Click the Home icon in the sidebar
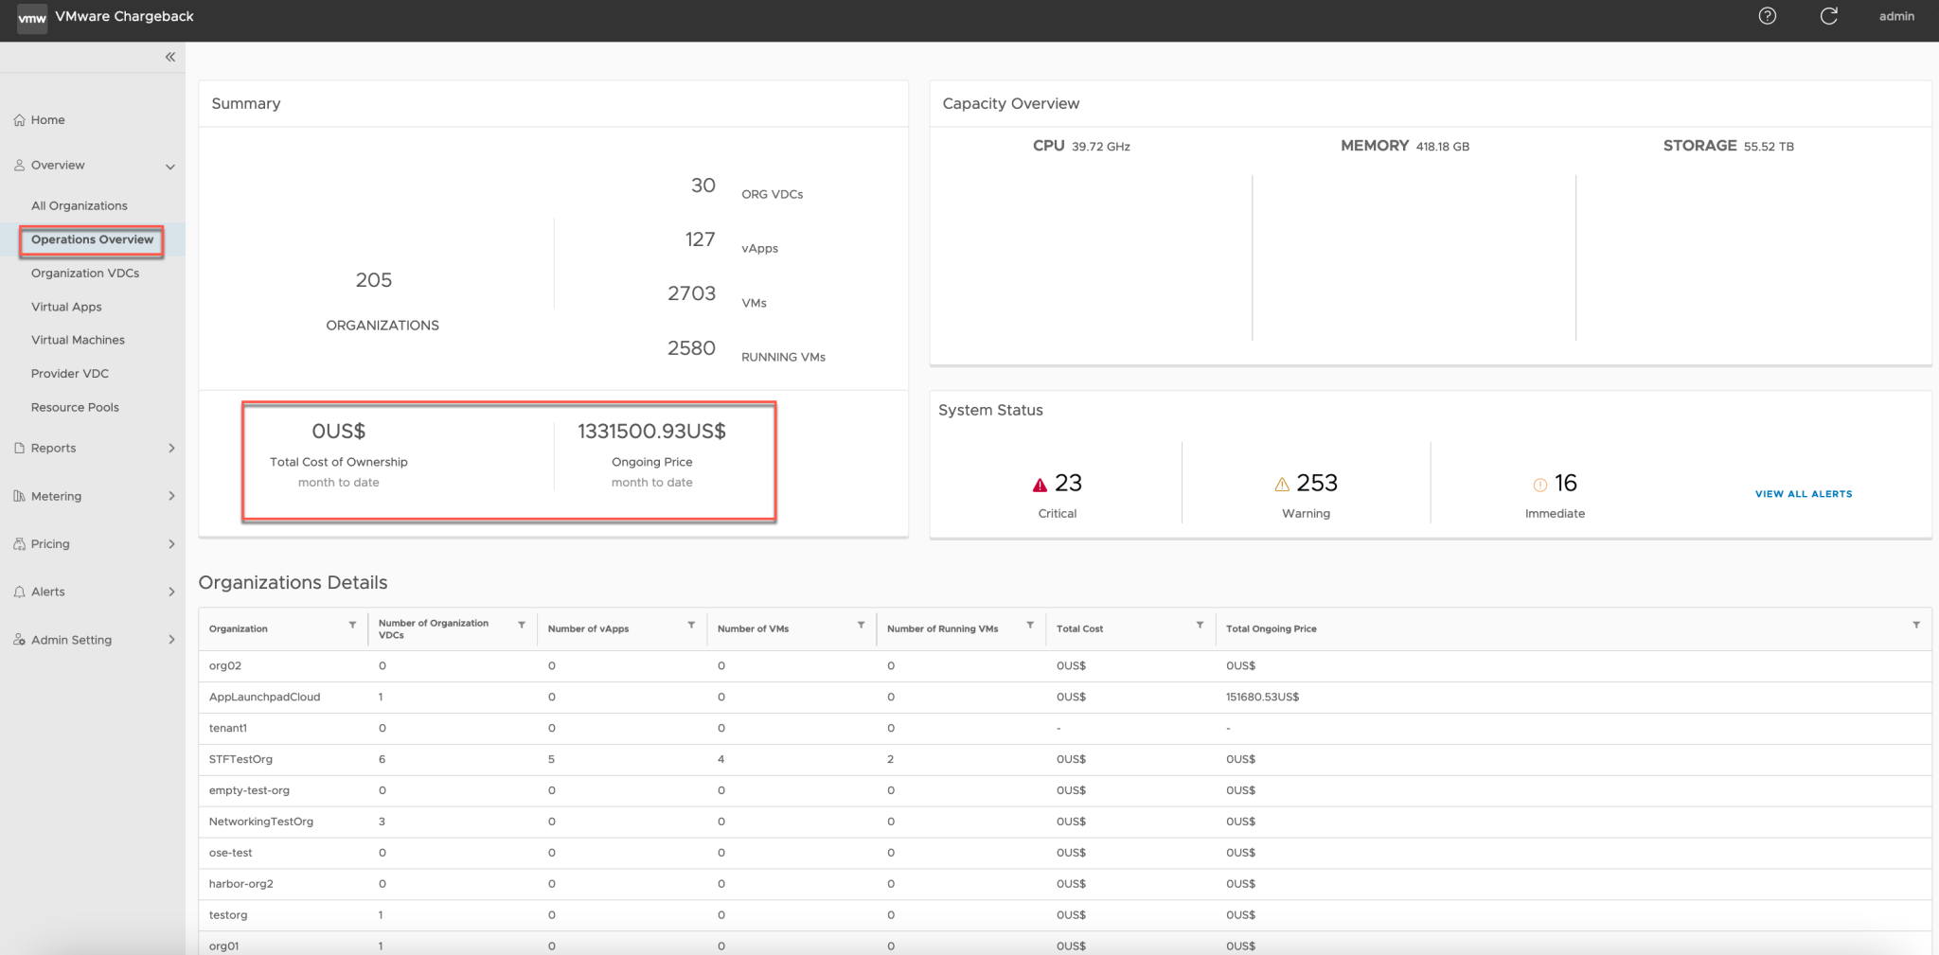Image resolution: width=1939 pixels, height=955 pixels. 19,119
